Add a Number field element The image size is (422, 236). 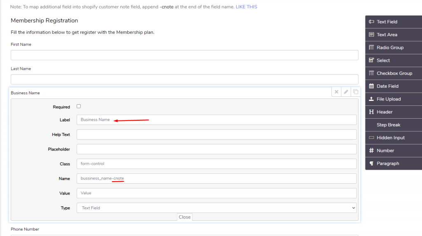[394, 151]
